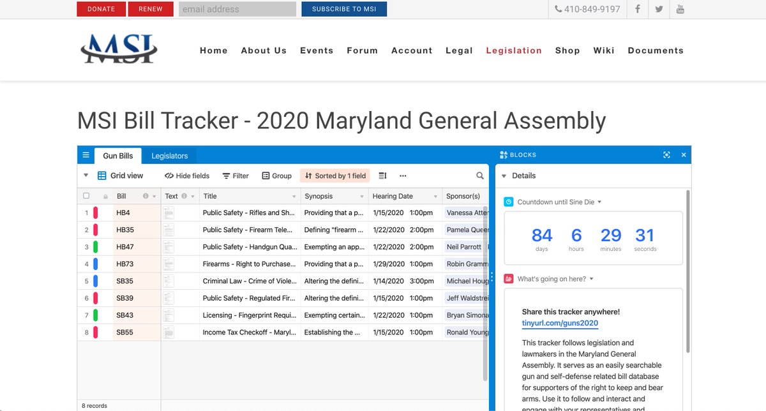766x411 pixels.
Task: Tick the select-all checkbox in grid header
Action: [x=86, y=197]
